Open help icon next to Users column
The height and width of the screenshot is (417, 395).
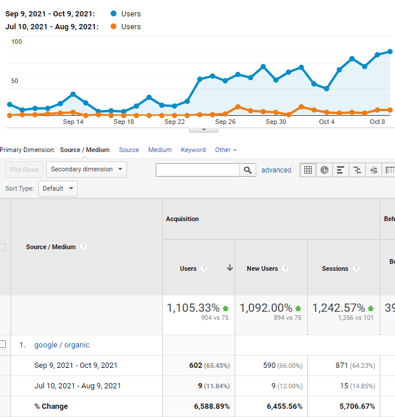204,268
